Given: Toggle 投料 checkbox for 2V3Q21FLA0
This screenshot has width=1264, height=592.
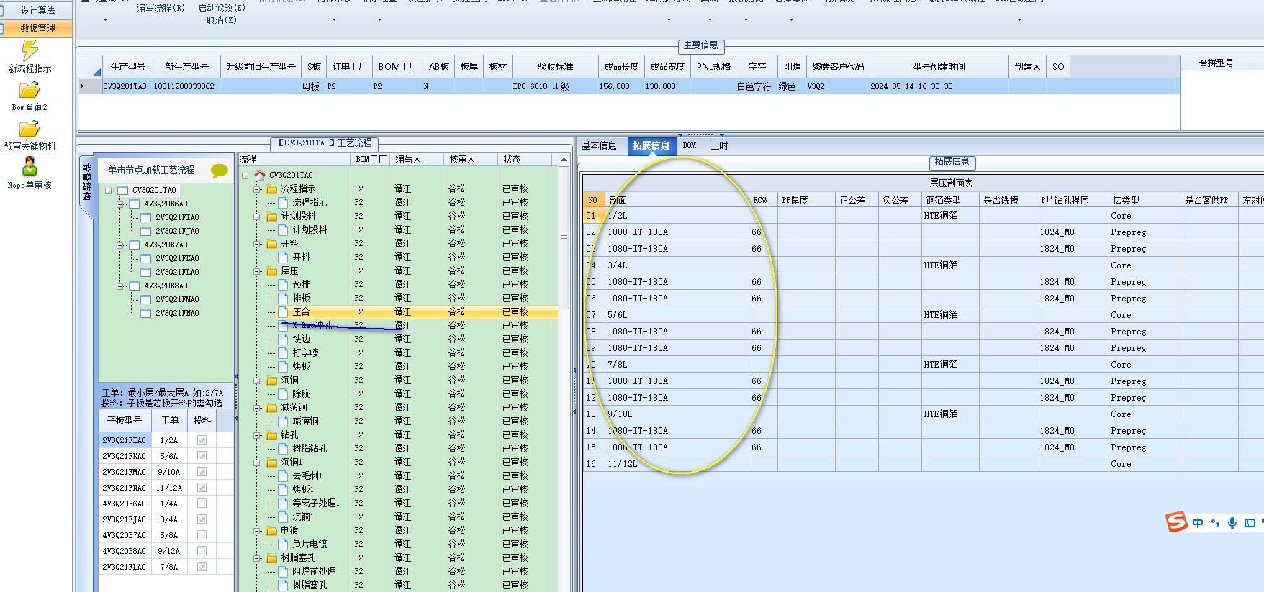Looking at the screenshot, I should point(202,567).
